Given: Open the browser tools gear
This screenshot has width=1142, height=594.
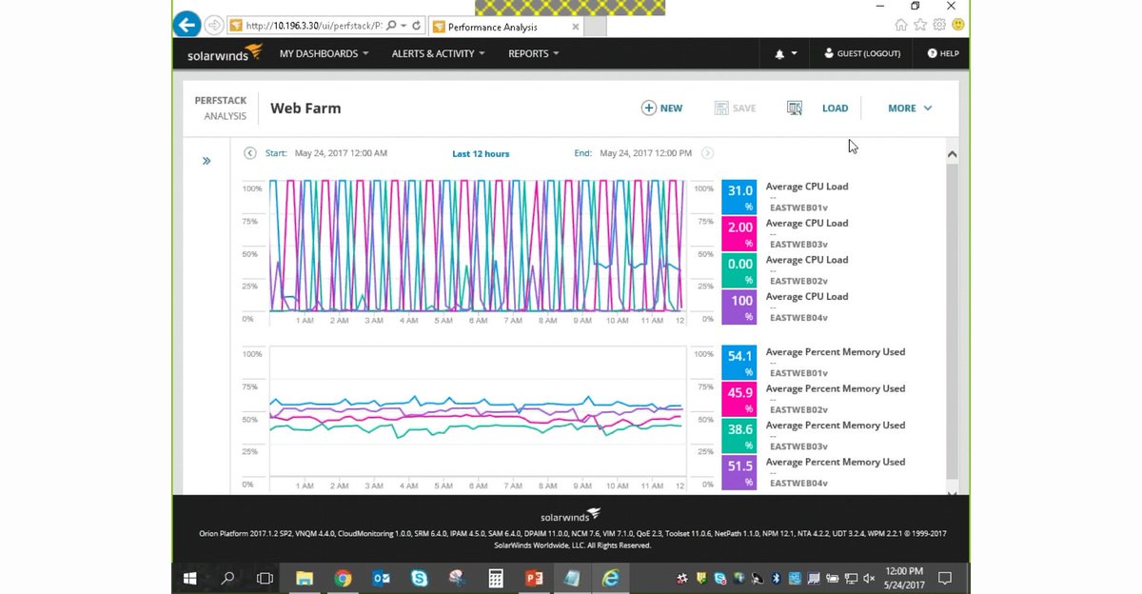Looking at the screenshot, I should click(x=939, y=25).
